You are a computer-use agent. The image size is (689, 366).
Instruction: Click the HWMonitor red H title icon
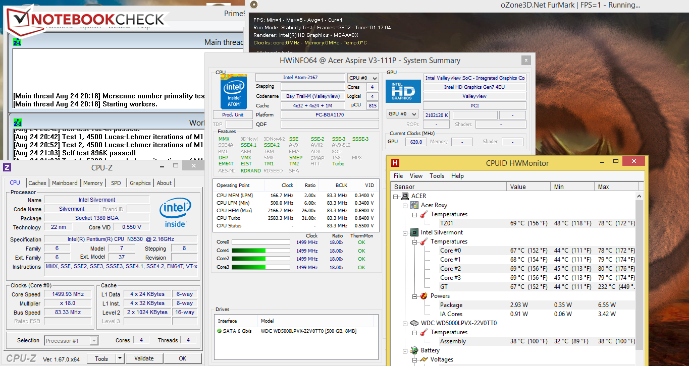click(x=396, y=163)
